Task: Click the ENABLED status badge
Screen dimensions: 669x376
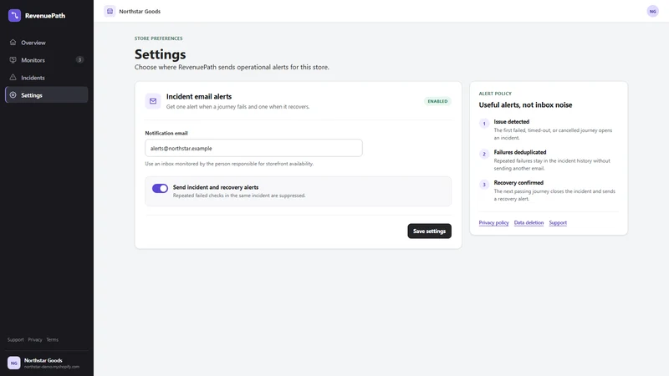Action: (x=437, y=101)
